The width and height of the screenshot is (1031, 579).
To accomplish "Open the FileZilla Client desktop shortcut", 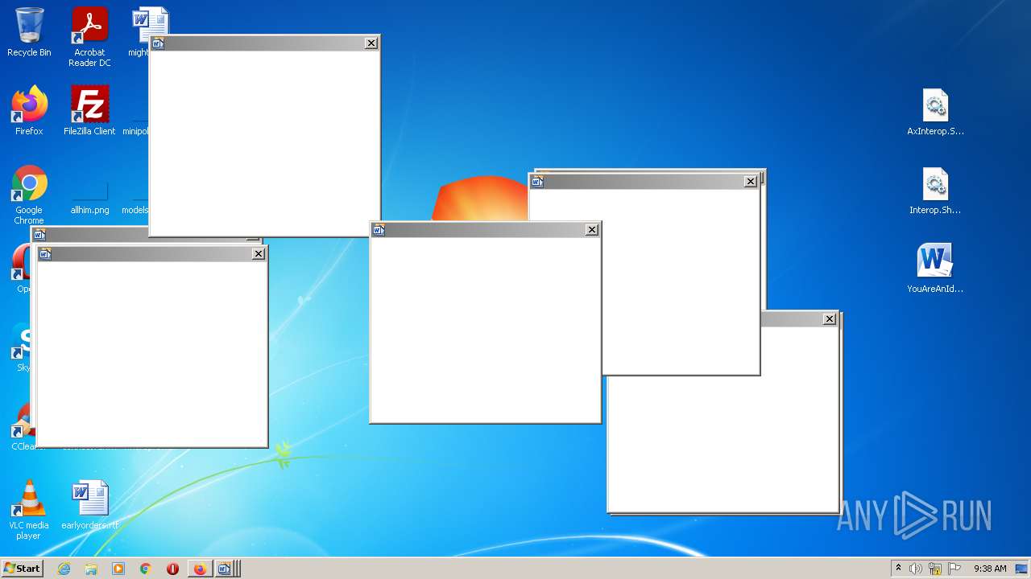I will [x=89, y=111].
